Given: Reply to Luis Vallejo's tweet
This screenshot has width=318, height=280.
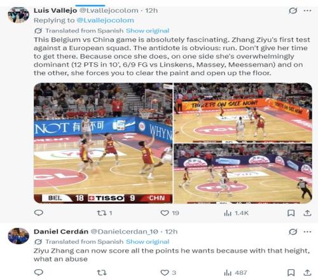Looking at the screenshot, I should tap(39, 213).
